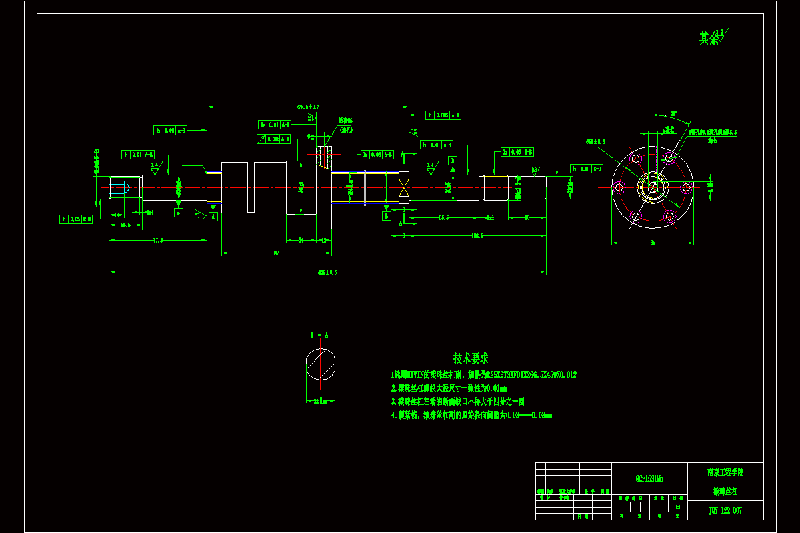This screenshot has width=800, height=533.
Task: Select the 372.5±0.3 dimension text
Action: 308,107
